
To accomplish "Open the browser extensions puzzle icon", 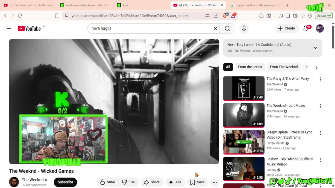I will (x=261, y=16).
